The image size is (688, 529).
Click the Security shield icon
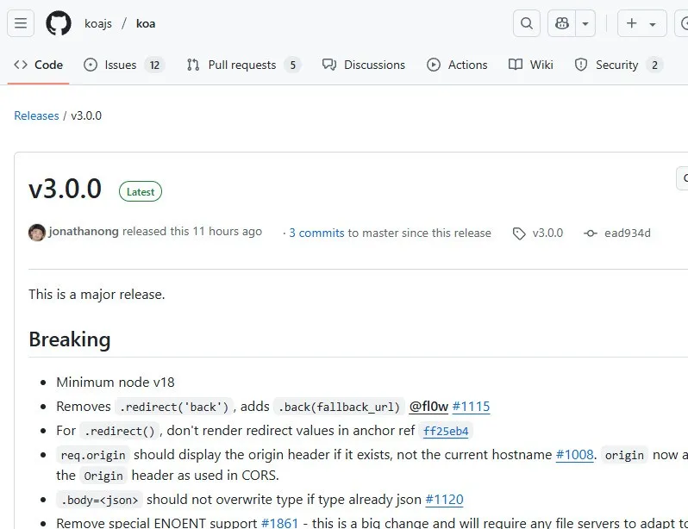581,65
